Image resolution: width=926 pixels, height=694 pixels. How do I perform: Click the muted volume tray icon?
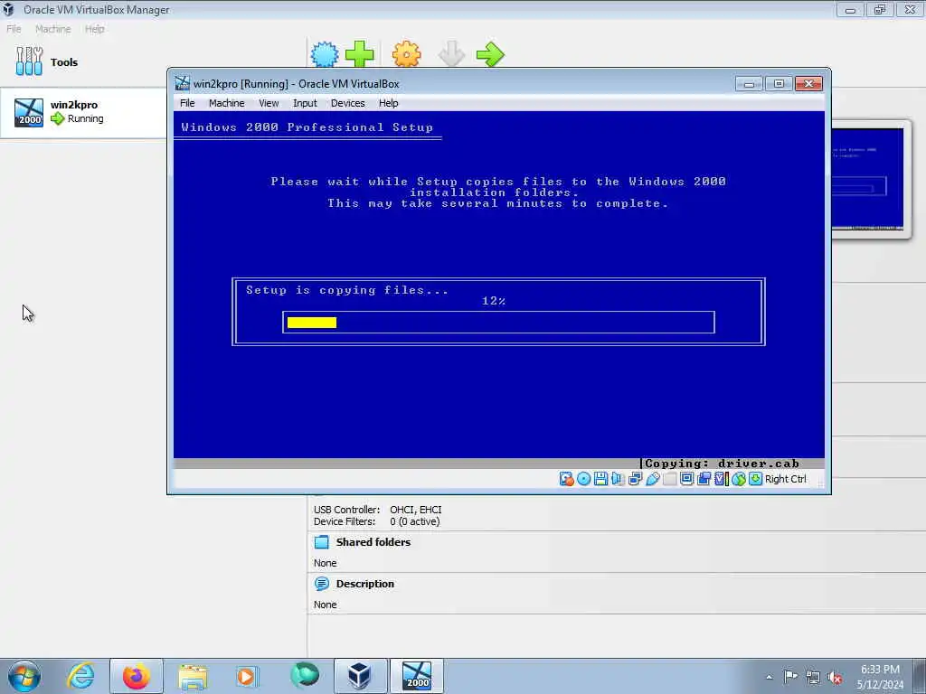click(x=835, y=677)
